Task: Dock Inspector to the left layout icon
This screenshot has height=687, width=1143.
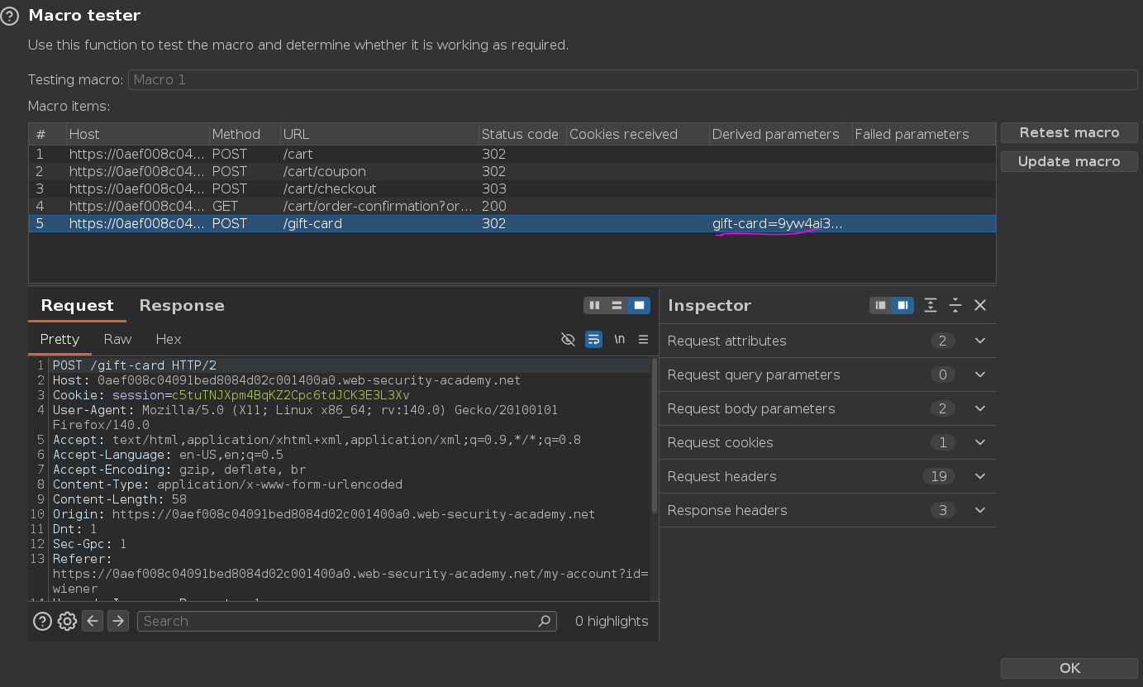Action: (x=881, y=305)
